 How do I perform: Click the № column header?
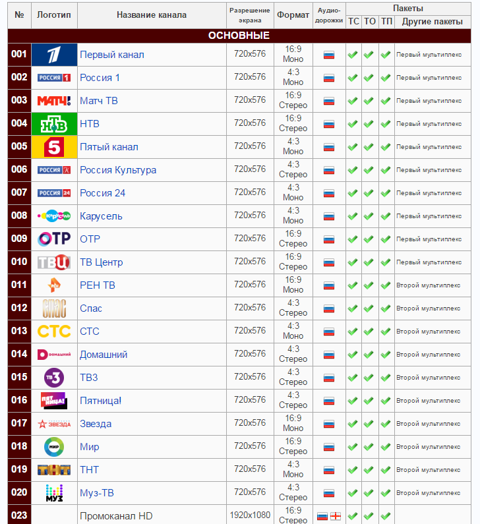(19, 15)
